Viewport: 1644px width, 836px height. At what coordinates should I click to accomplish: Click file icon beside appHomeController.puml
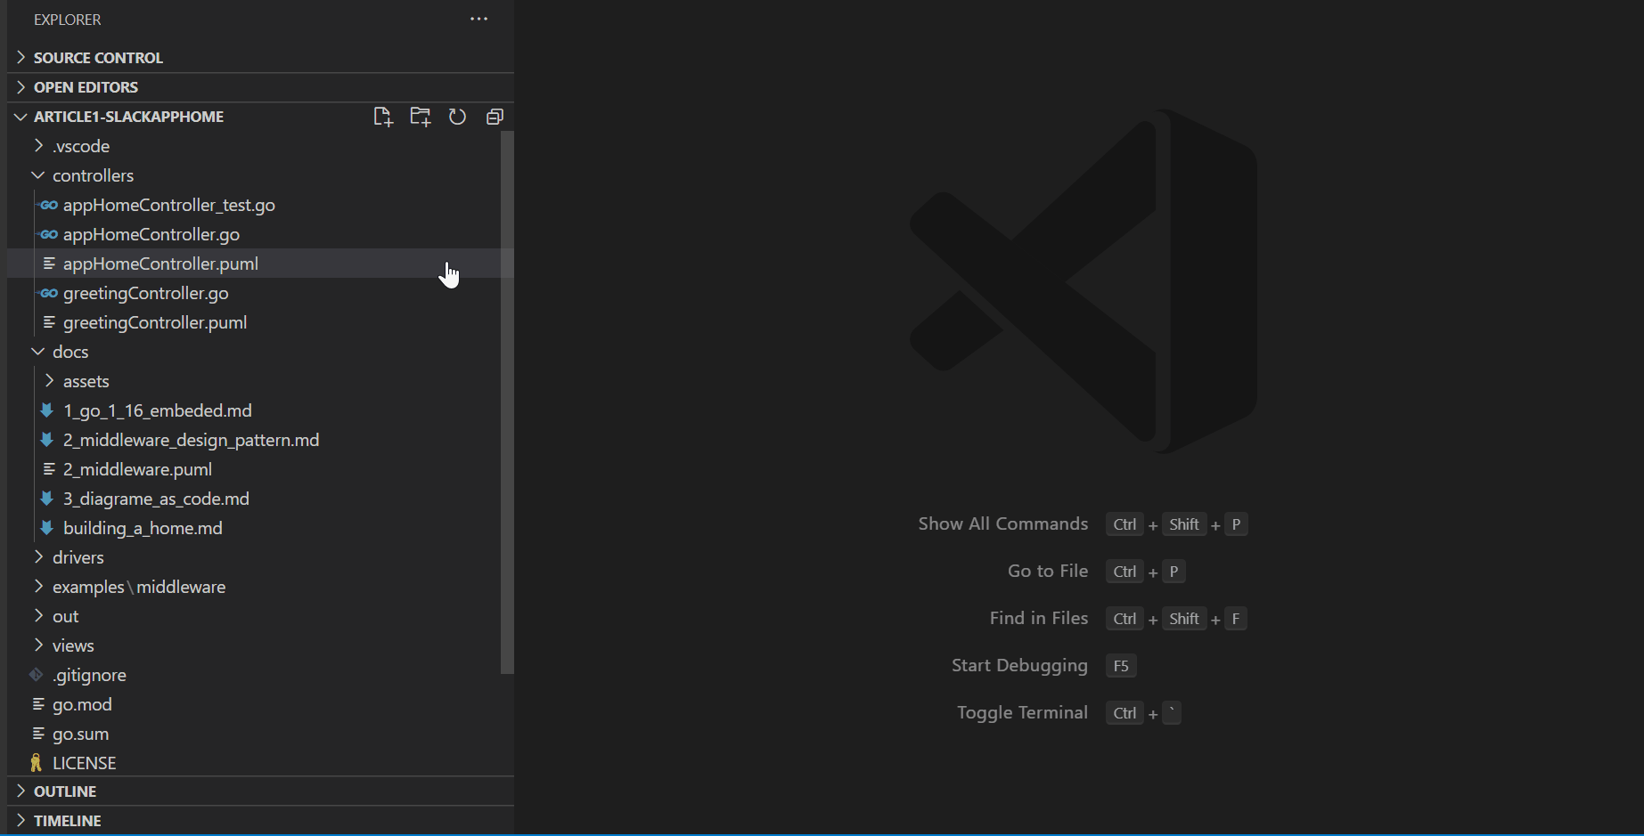coord(49,264)
